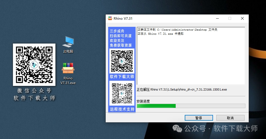Click the status text '正在解压 Rhino V7.31\1.Setup\rhino_zh-cn_7.31.23166.15001.exe'

coord(182,89)
